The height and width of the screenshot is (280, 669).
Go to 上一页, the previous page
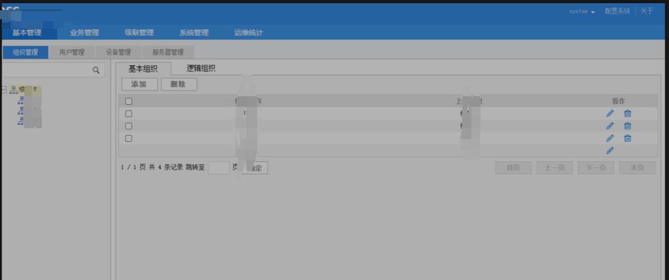tap(555, 168)
